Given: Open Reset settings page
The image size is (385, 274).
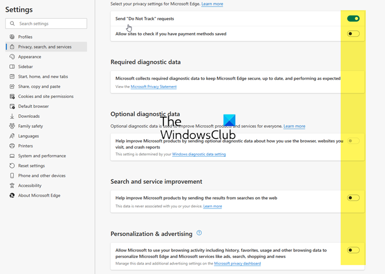Looking at the screenshot, I should 46,166.
